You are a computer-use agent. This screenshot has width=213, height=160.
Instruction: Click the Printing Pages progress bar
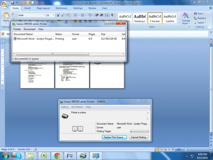(140, 131)
